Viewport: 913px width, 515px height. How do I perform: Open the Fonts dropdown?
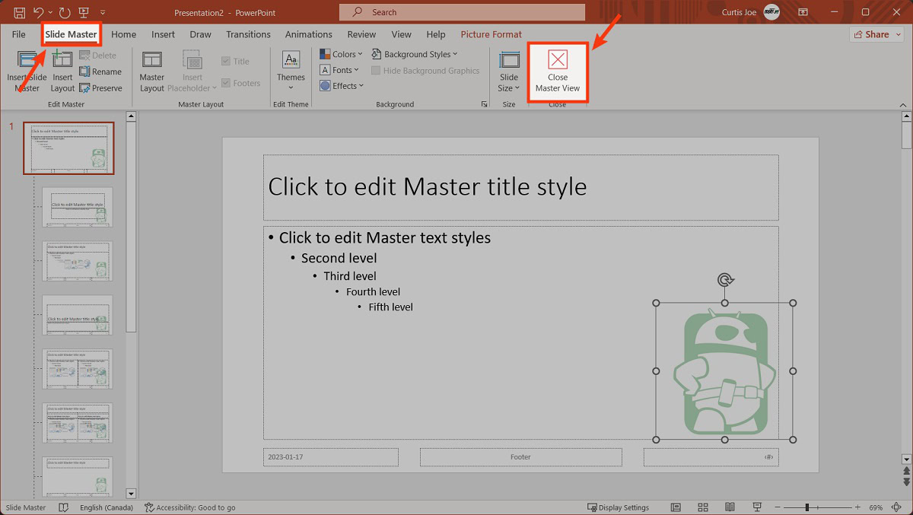(x=339, y=70)
